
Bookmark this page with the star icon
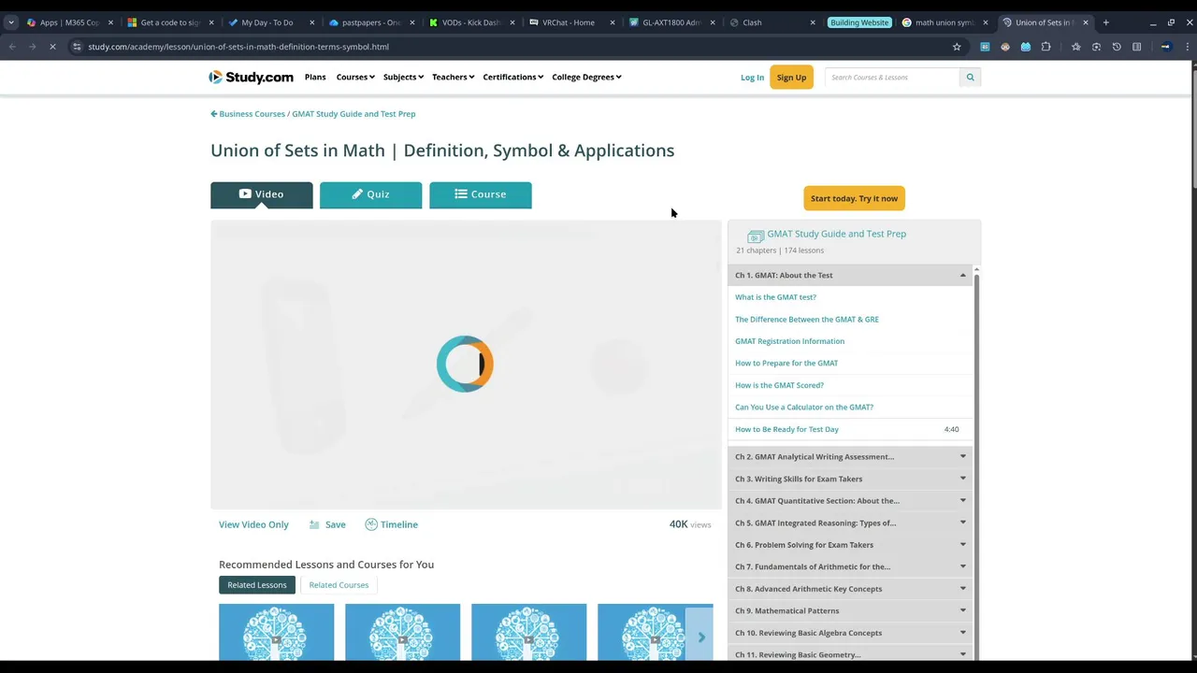pyautogui.click(x=956, y=47)
